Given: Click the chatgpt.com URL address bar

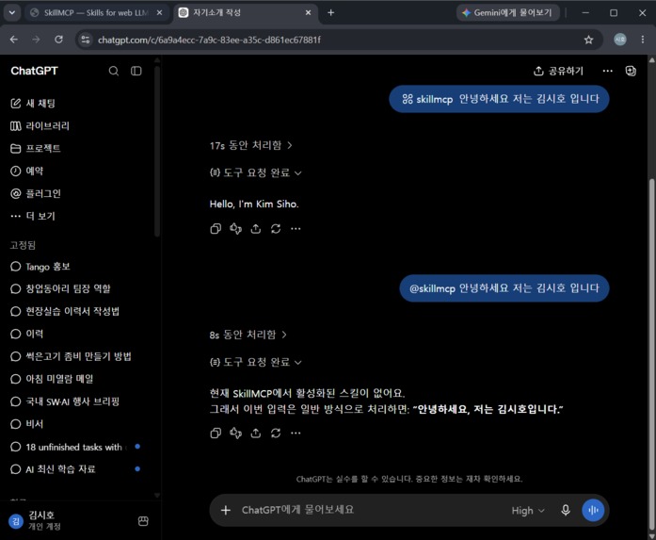Looking at the screenshot, I should [209, 40].
